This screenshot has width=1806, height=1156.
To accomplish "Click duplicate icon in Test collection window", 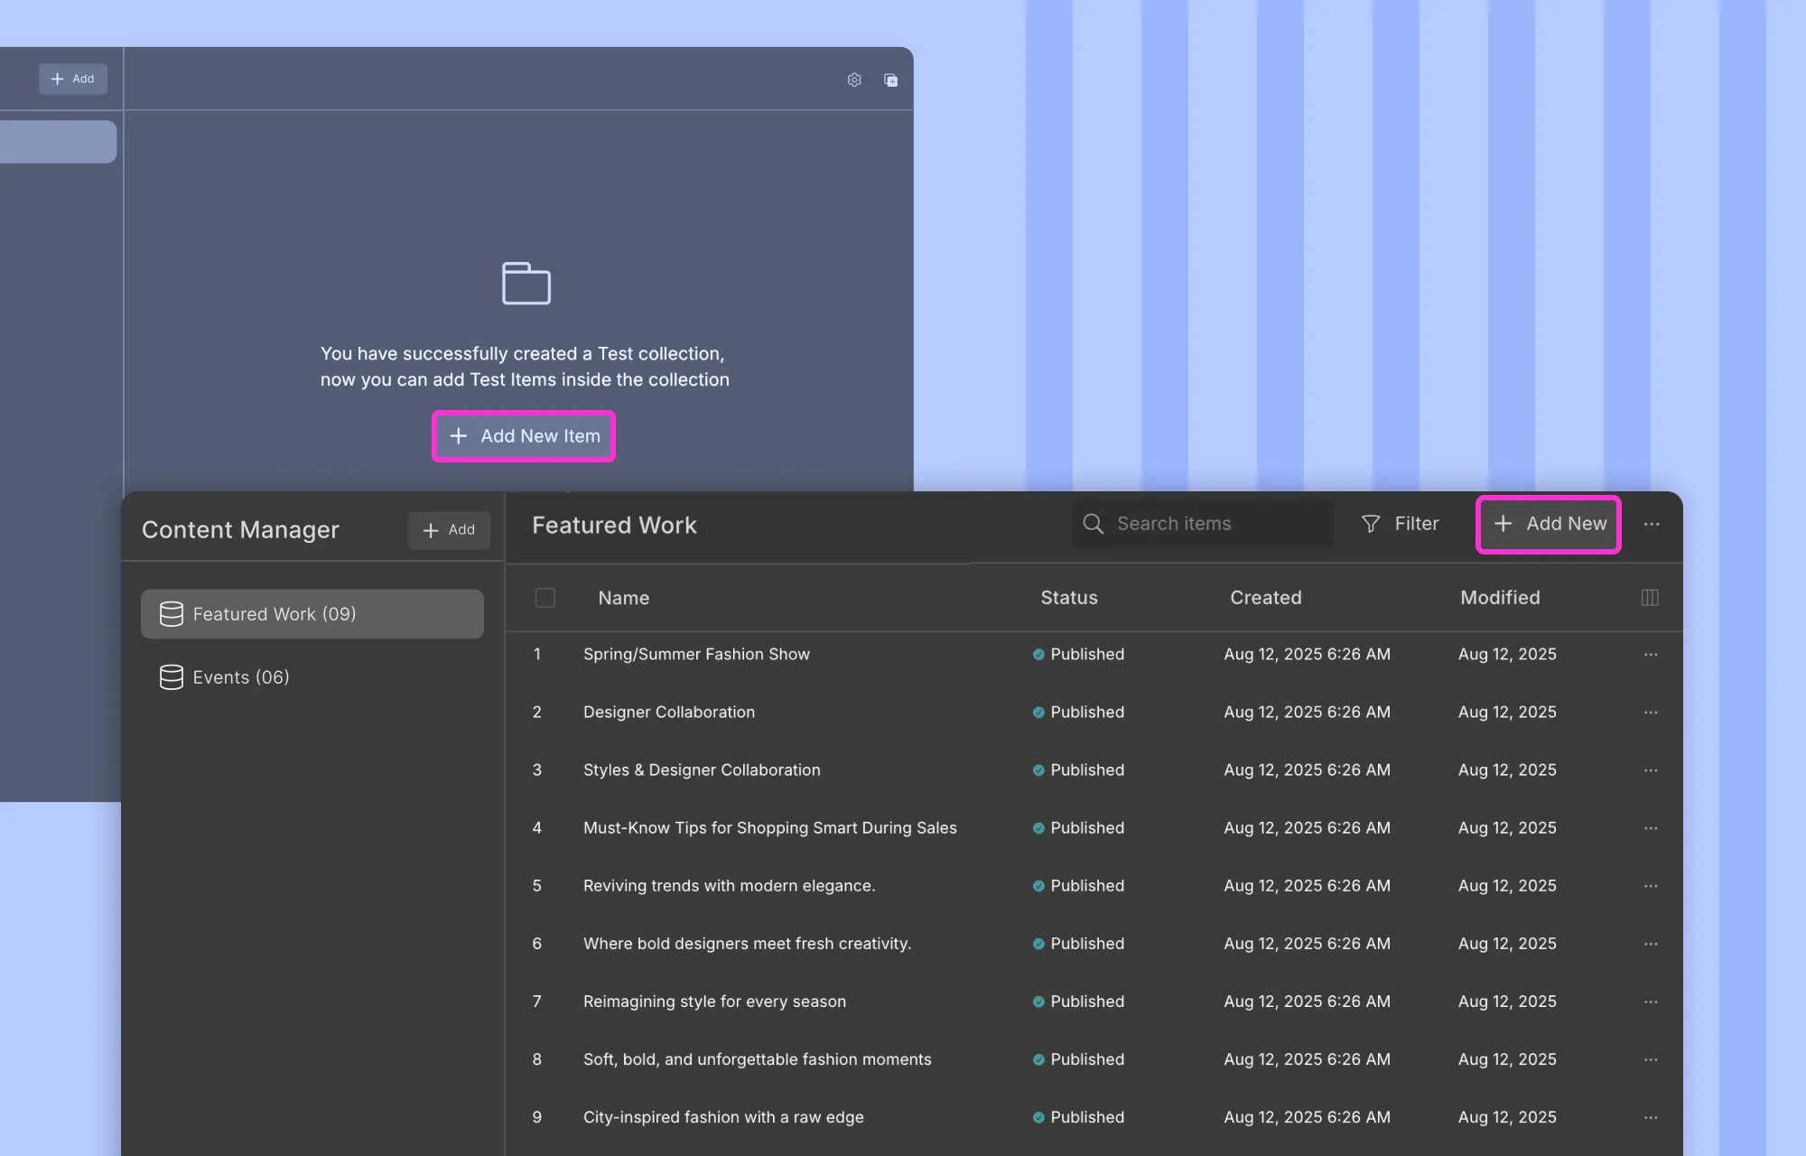I will (890, 79).
